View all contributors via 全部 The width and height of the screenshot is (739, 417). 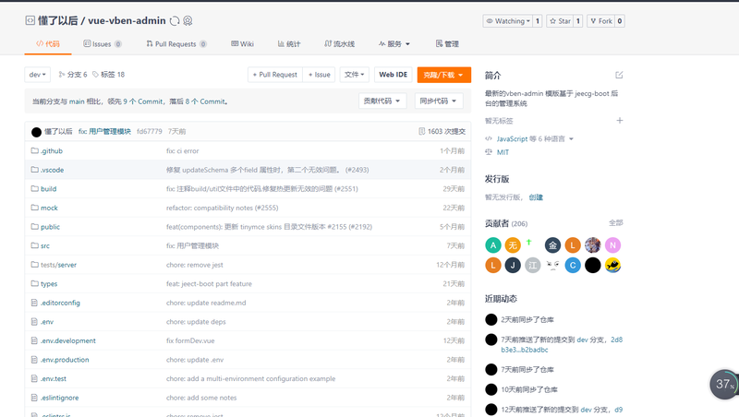(x=615, y=222)
